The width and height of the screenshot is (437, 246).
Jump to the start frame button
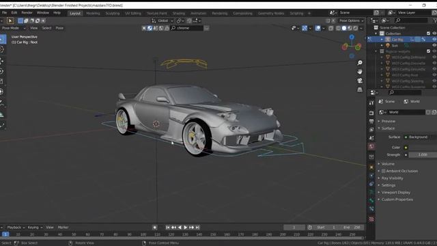(x=167, y=228)
